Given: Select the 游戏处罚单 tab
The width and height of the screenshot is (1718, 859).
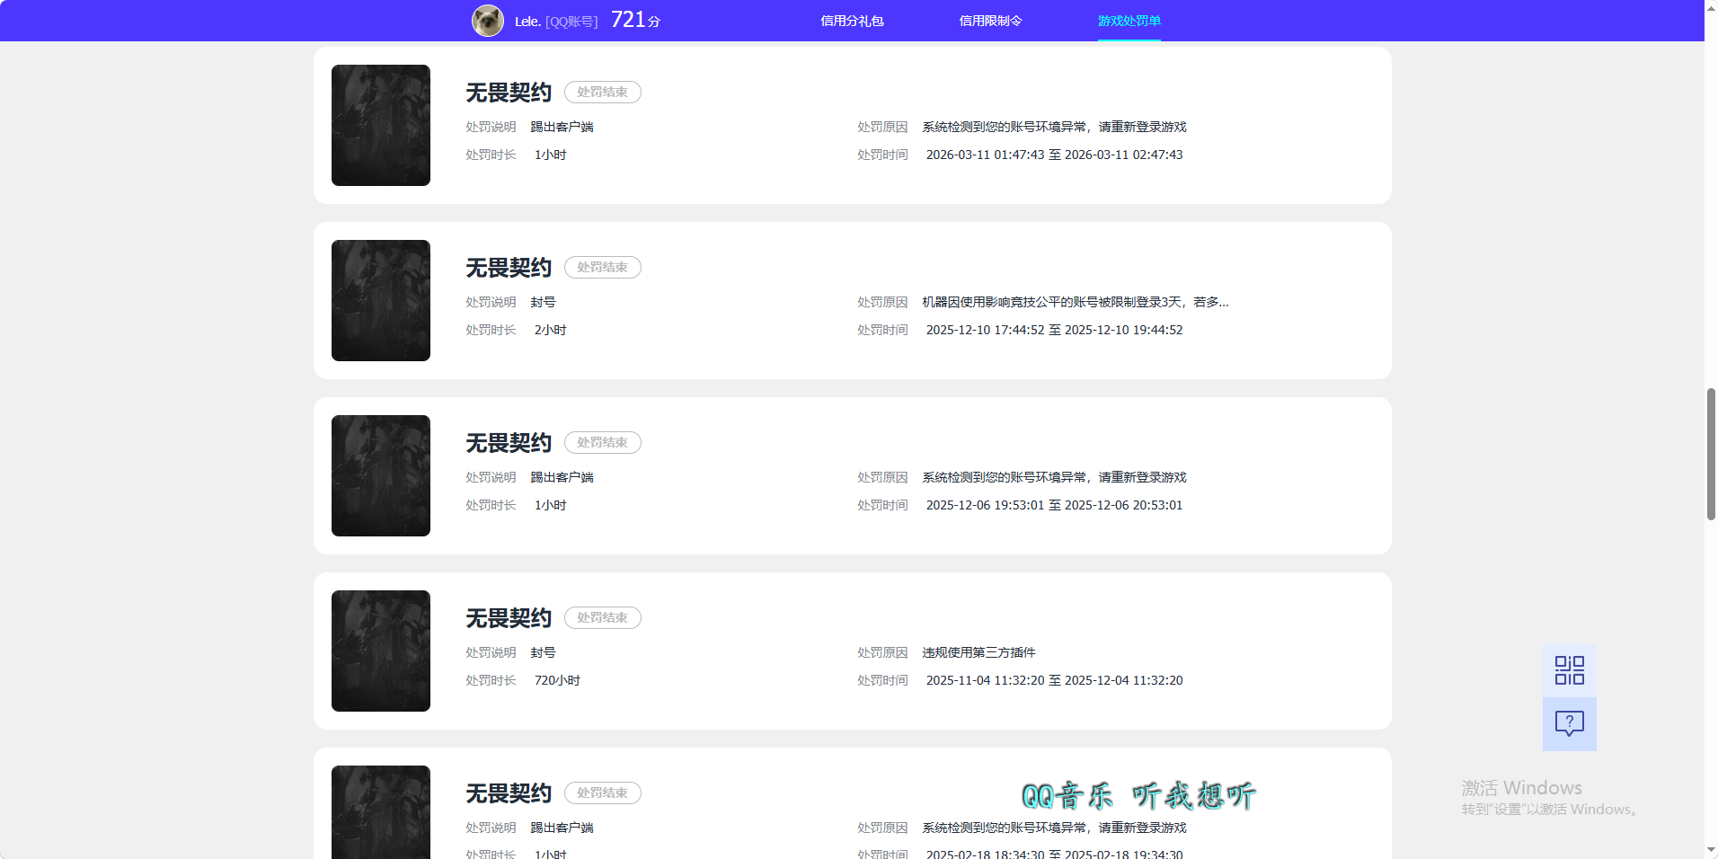Looking at the screenshot, I should tap(1128, 20).
